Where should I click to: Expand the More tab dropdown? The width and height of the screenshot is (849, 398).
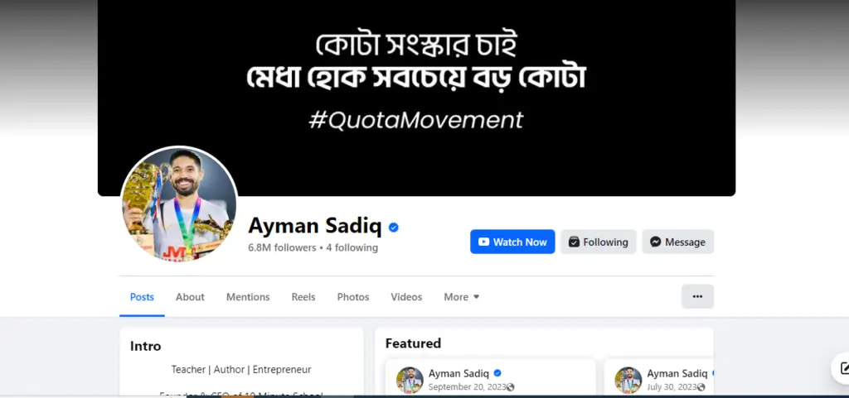click(462, 297)
